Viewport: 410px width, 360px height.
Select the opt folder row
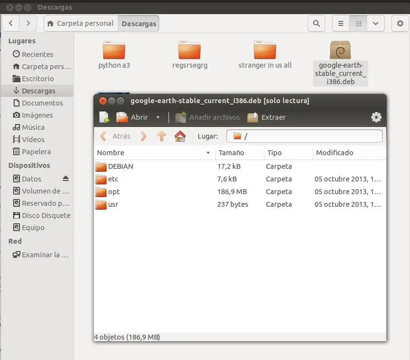click(x=240, y=192)
